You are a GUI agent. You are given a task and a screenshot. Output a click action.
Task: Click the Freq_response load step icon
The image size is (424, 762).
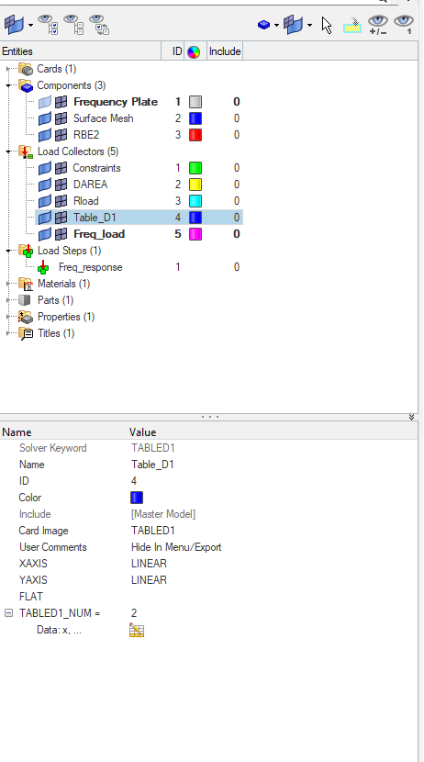click(x=43, y=267)
